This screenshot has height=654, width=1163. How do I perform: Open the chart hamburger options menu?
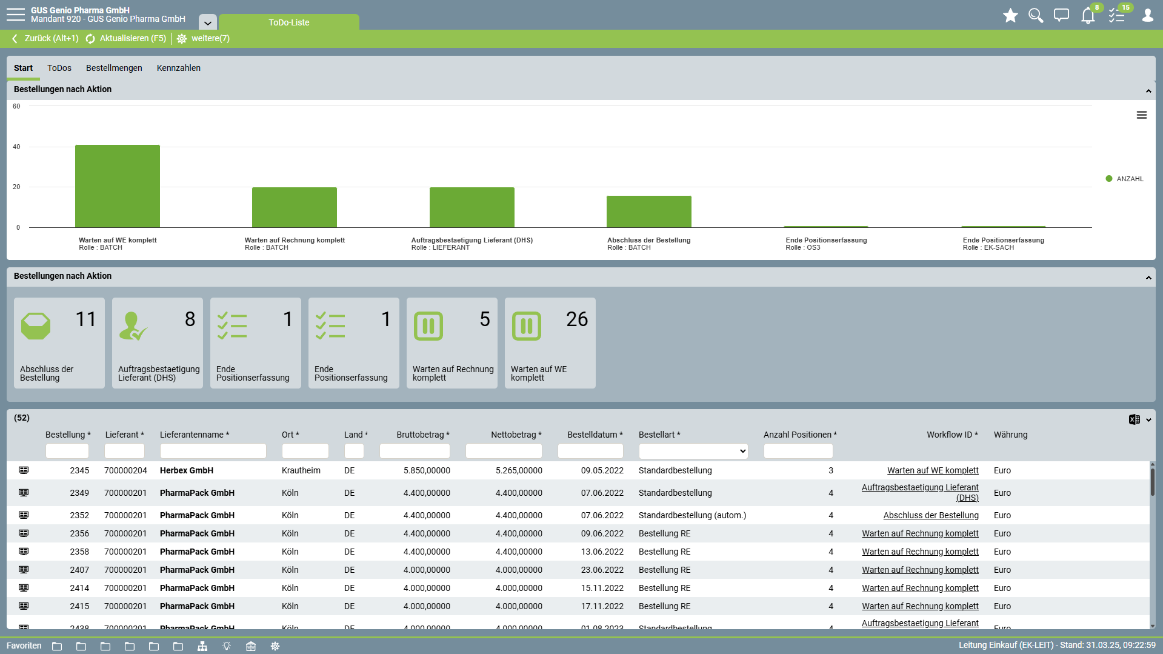(1141, 115)
